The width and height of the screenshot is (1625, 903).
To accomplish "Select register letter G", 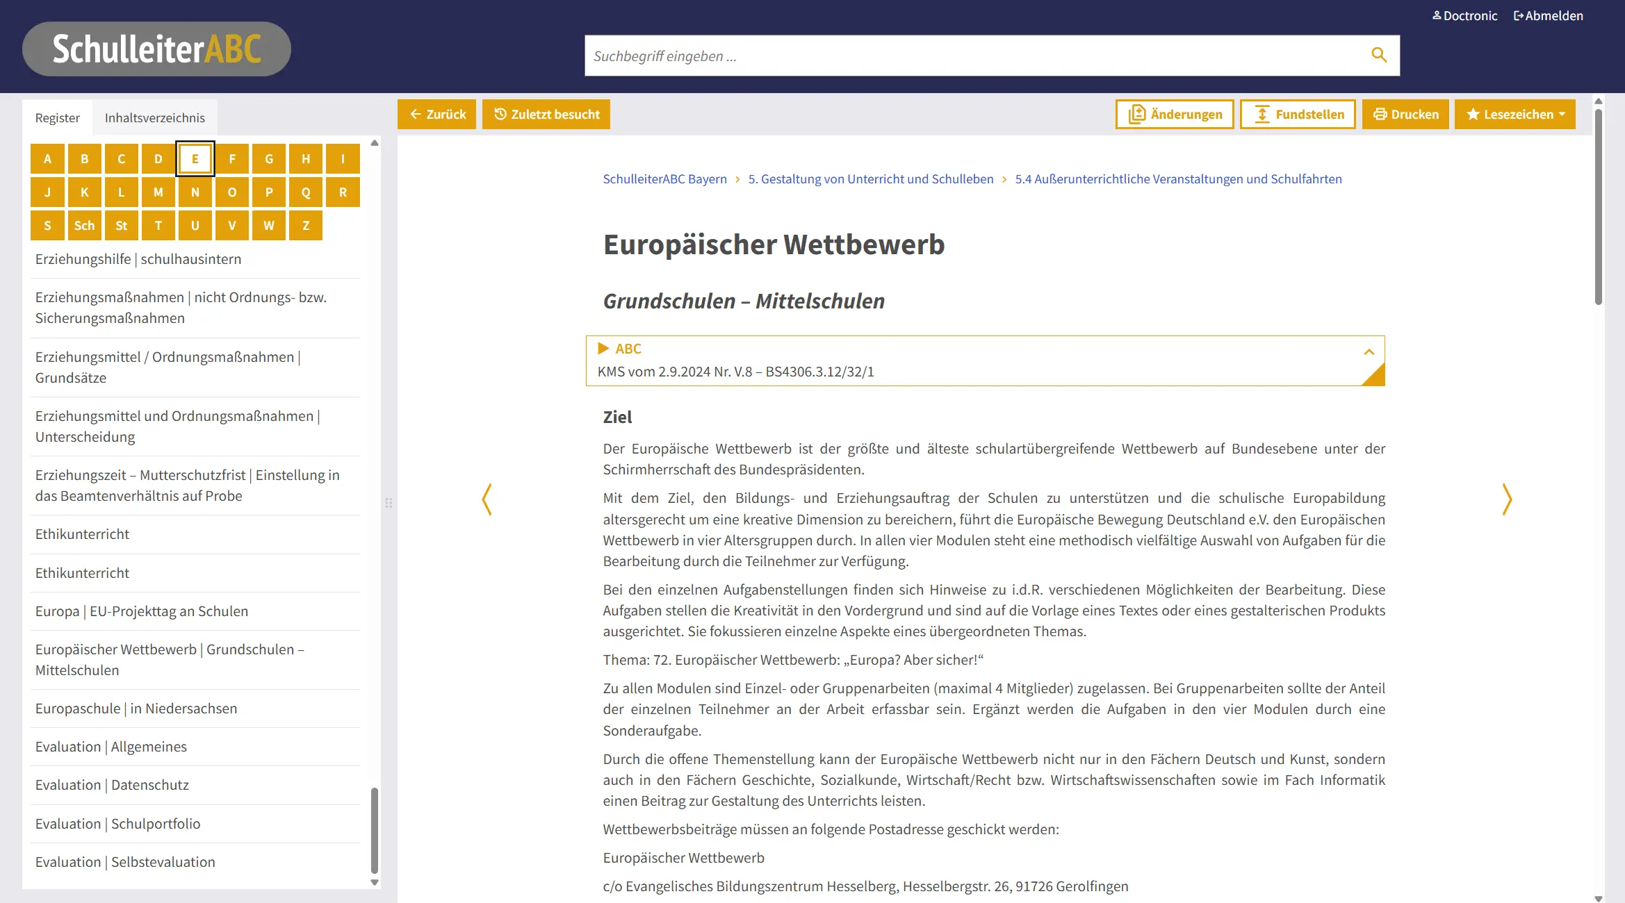I will click(269, 158).
